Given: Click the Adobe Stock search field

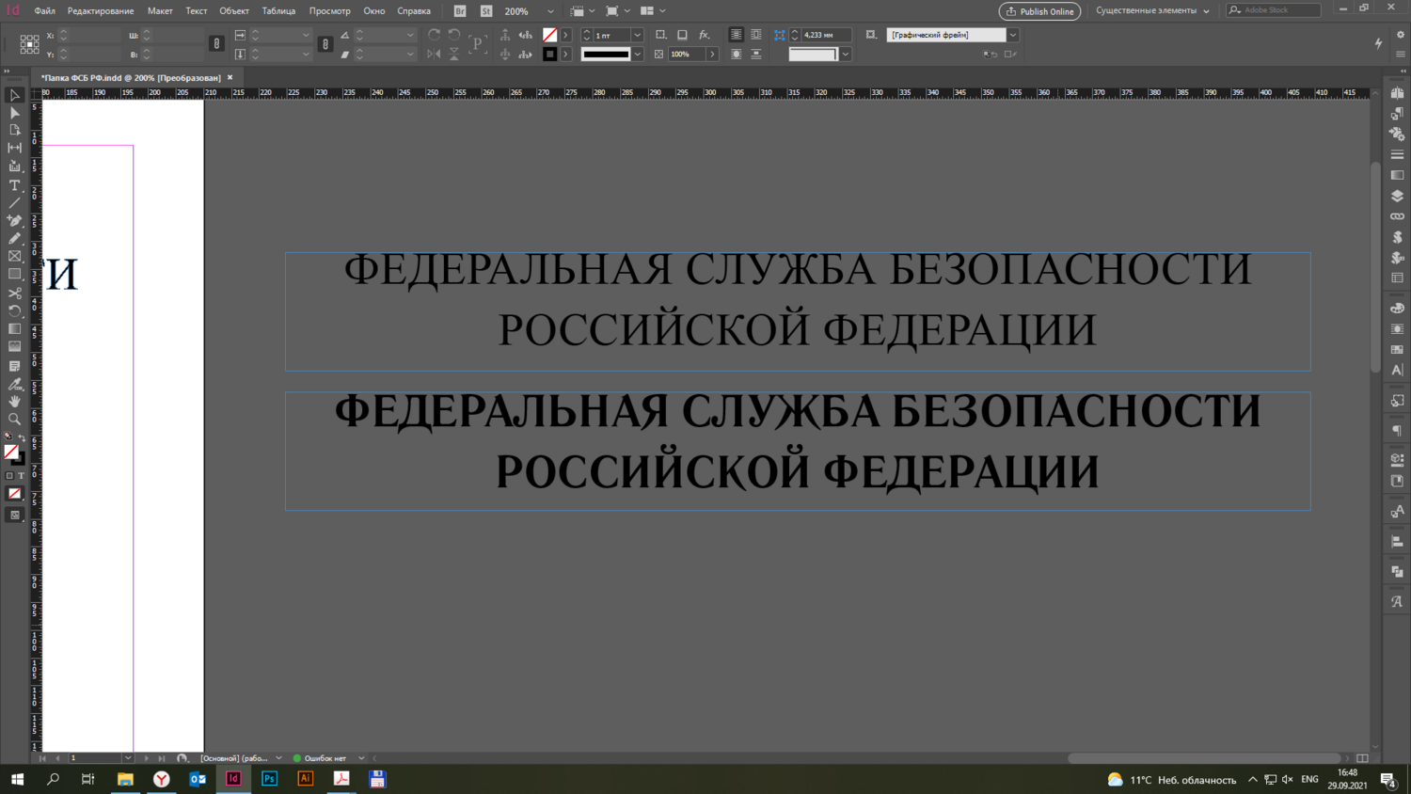Looking at the screenshot, I should 1273,10.
